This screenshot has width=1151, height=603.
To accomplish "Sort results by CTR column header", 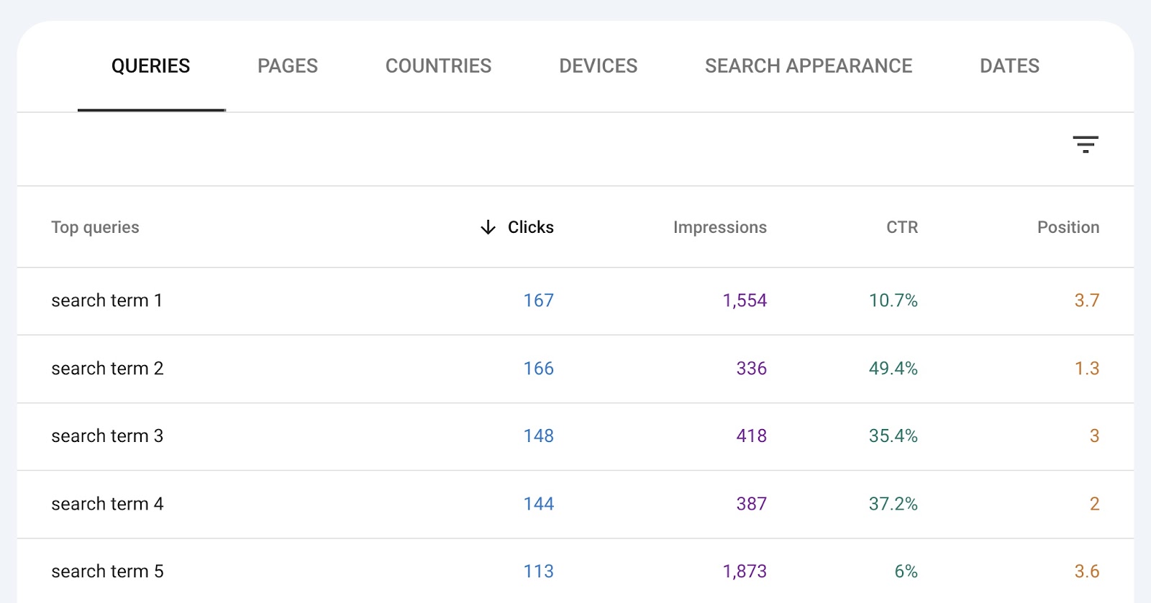I will pos(900,227).
